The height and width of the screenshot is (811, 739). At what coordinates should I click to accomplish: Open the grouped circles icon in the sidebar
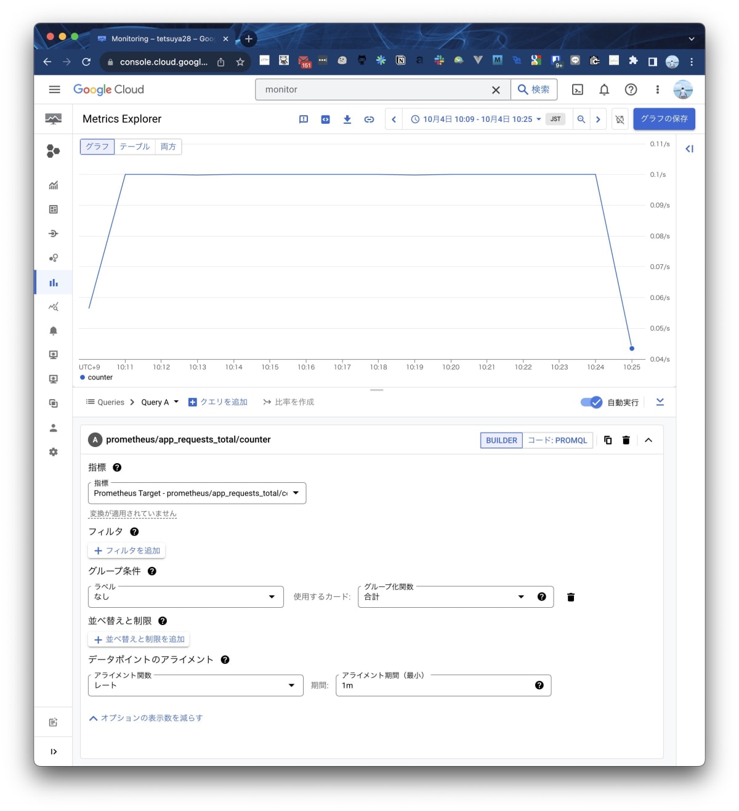[x=54, y=258]
